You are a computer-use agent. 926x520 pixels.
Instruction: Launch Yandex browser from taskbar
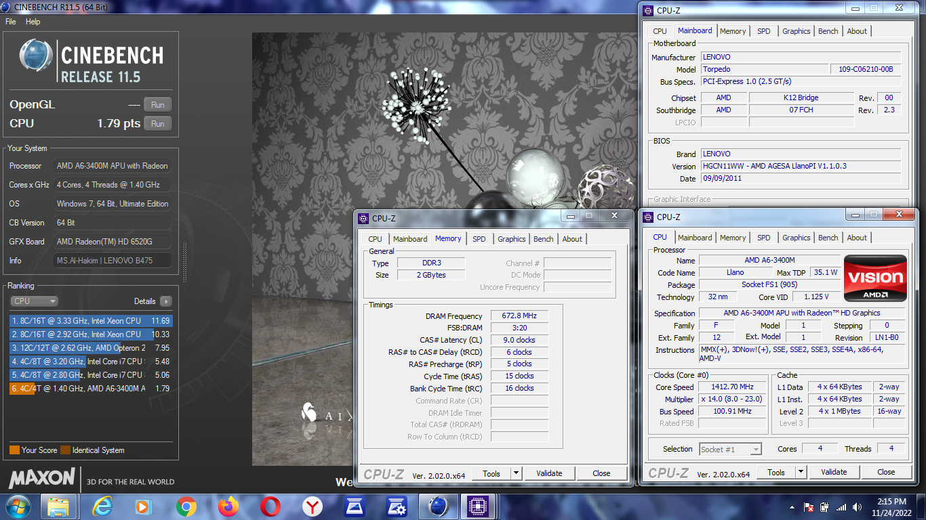(x=313, y=506)
